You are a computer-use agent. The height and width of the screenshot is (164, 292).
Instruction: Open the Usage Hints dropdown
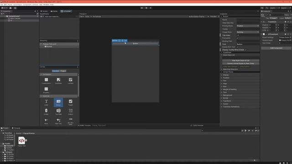[x=248, y=32]
